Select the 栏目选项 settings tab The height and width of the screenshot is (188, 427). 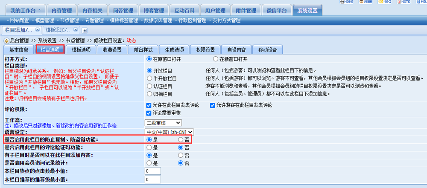pos(50,50)
